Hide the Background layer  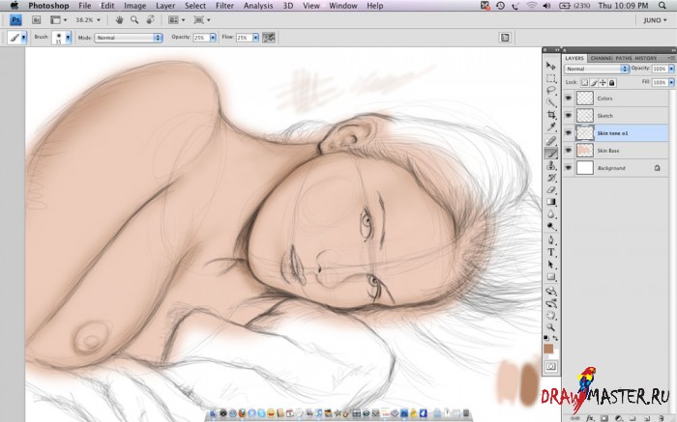coord(569,168)
